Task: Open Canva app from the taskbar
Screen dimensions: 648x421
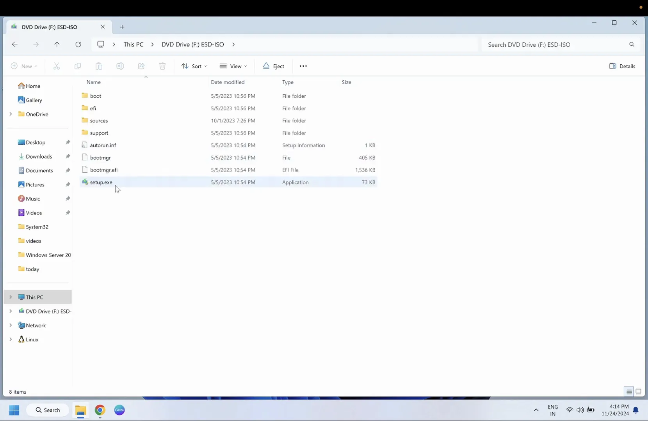Action: [119, 410]
